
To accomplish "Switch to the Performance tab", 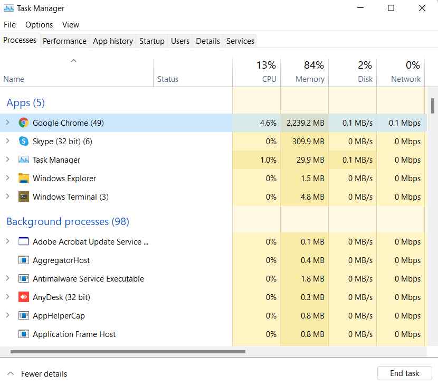I will tap(64, 41).
